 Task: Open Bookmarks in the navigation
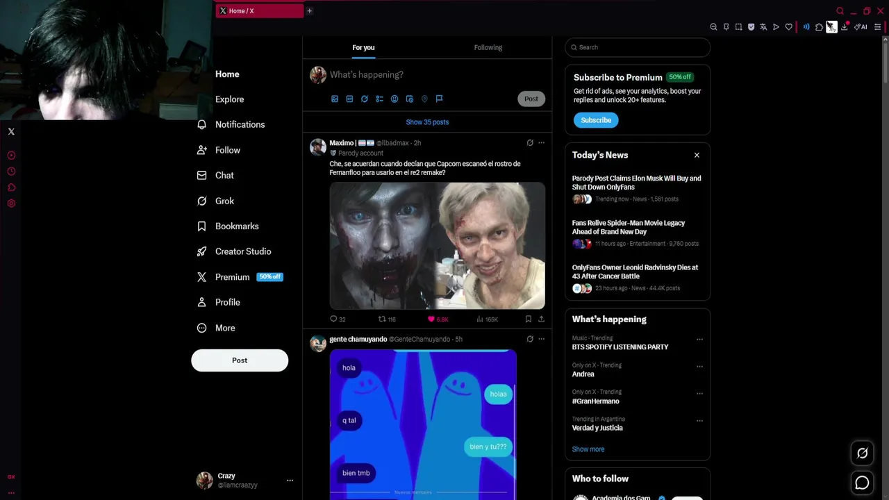click(228, 226)
